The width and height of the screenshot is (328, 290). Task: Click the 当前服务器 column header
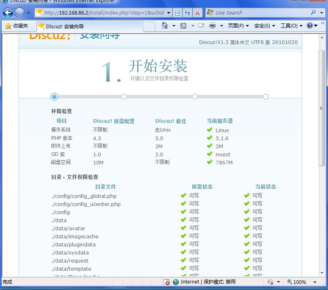coord(220,121)
